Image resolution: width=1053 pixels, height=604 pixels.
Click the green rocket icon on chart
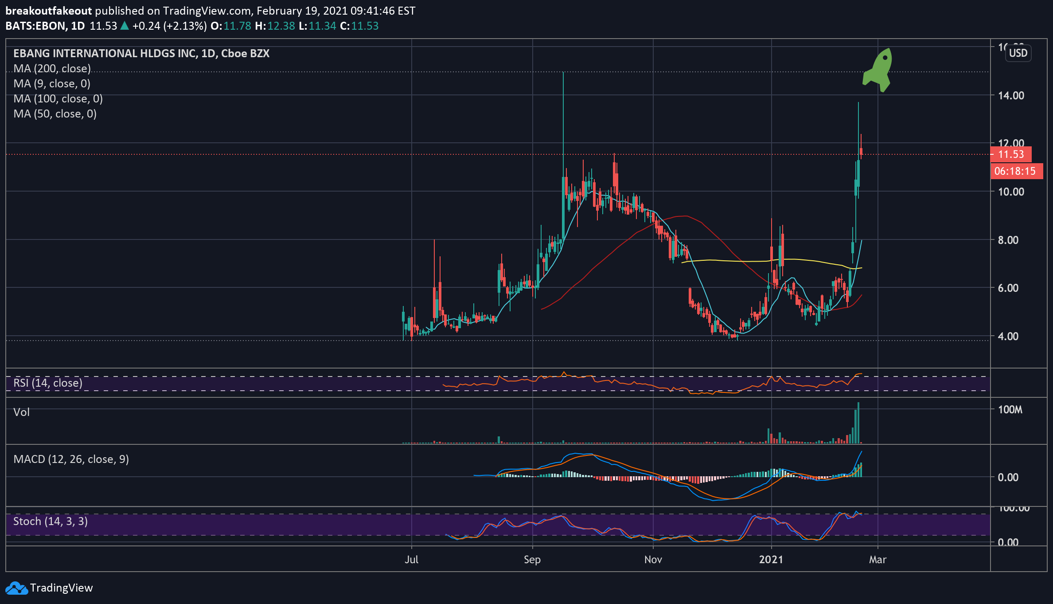(x=878, y=70)
